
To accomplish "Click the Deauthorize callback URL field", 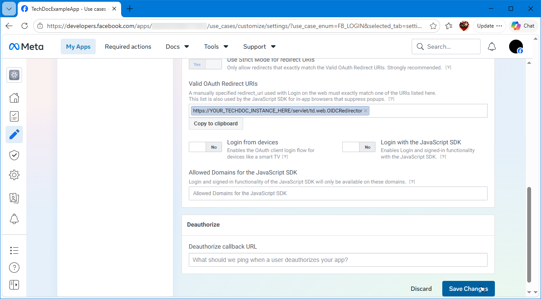I will [x=338, y=260].
